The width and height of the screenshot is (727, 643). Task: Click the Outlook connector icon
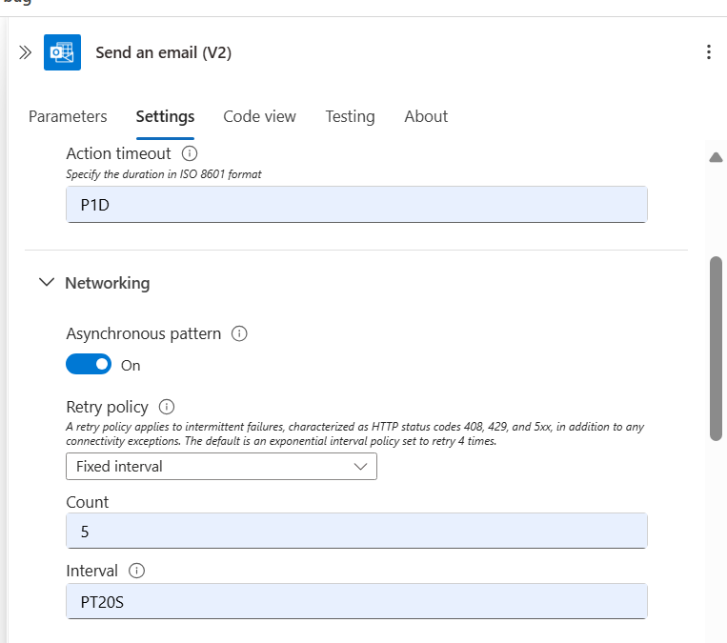point(62,52)
